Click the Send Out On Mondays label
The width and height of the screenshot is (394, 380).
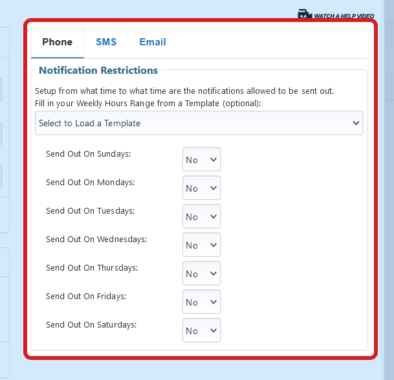click(90, 183)
